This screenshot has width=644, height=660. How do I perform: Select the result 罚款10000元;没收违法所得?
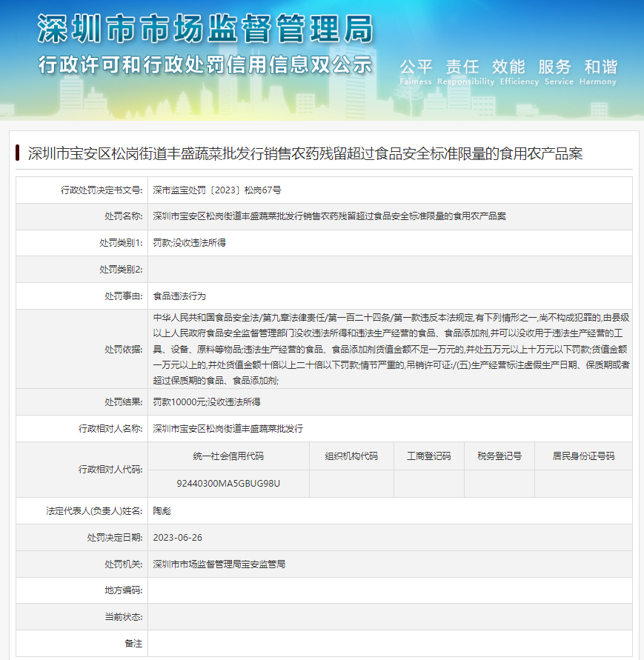coord(206,402)
